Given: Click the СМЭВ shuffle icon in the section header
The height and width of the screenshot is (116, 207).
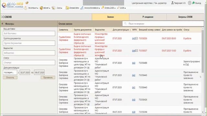Looking at the screenshot, I should pos(3,17).
